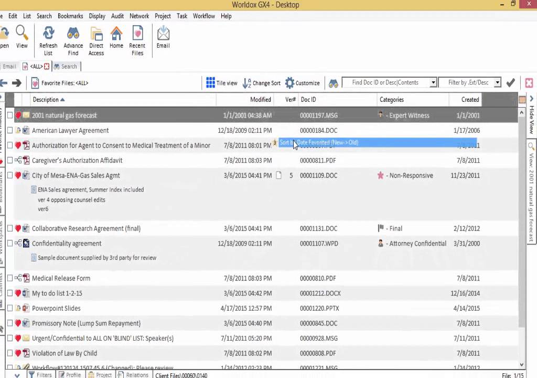Open the Bookmarks menu
Viewport: 537px width, 378px height.
coord(70,16)
